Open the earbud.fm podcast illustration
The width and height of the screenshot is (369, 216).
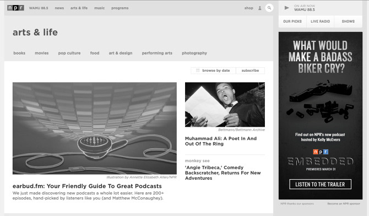[x=95, y=128]
